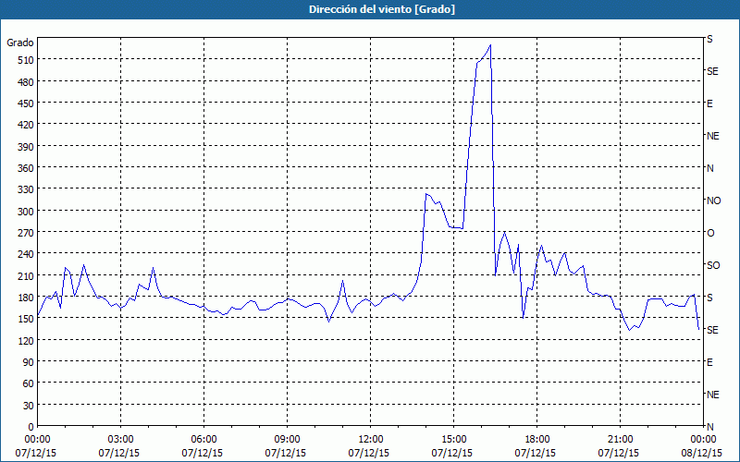
Task: Click the y-axis value "150"
Action: [26, 319]
